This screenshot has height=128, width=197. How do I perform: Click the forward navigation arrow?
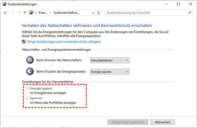[12, 13]
